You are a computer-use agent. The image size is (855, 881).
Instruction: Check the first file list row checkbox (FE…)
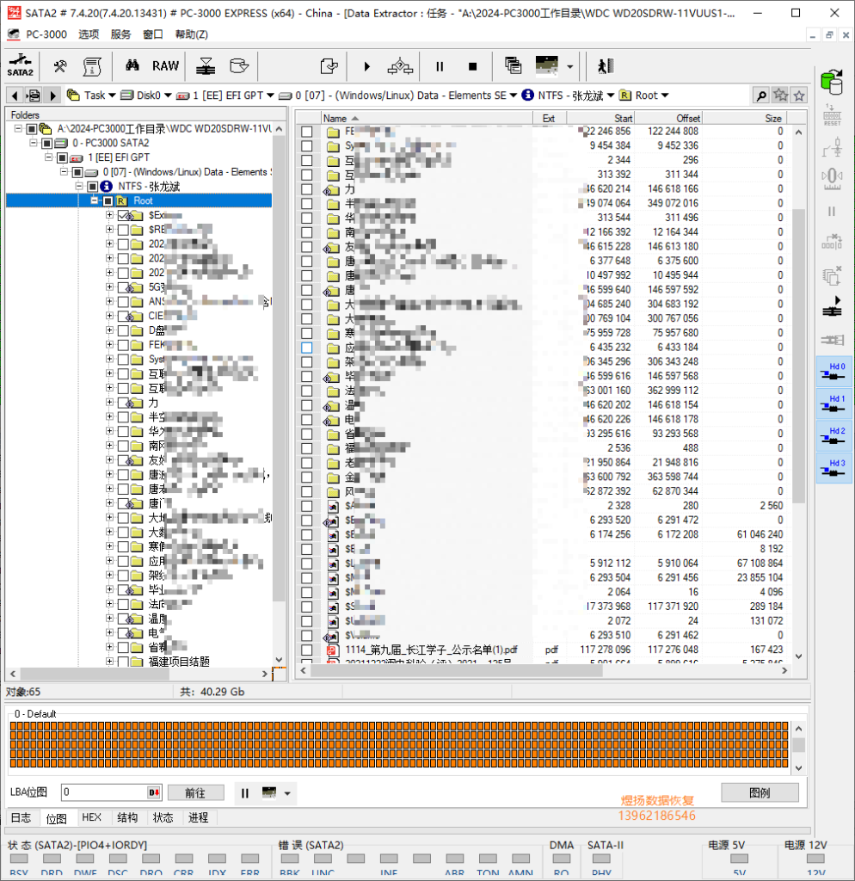307,132
